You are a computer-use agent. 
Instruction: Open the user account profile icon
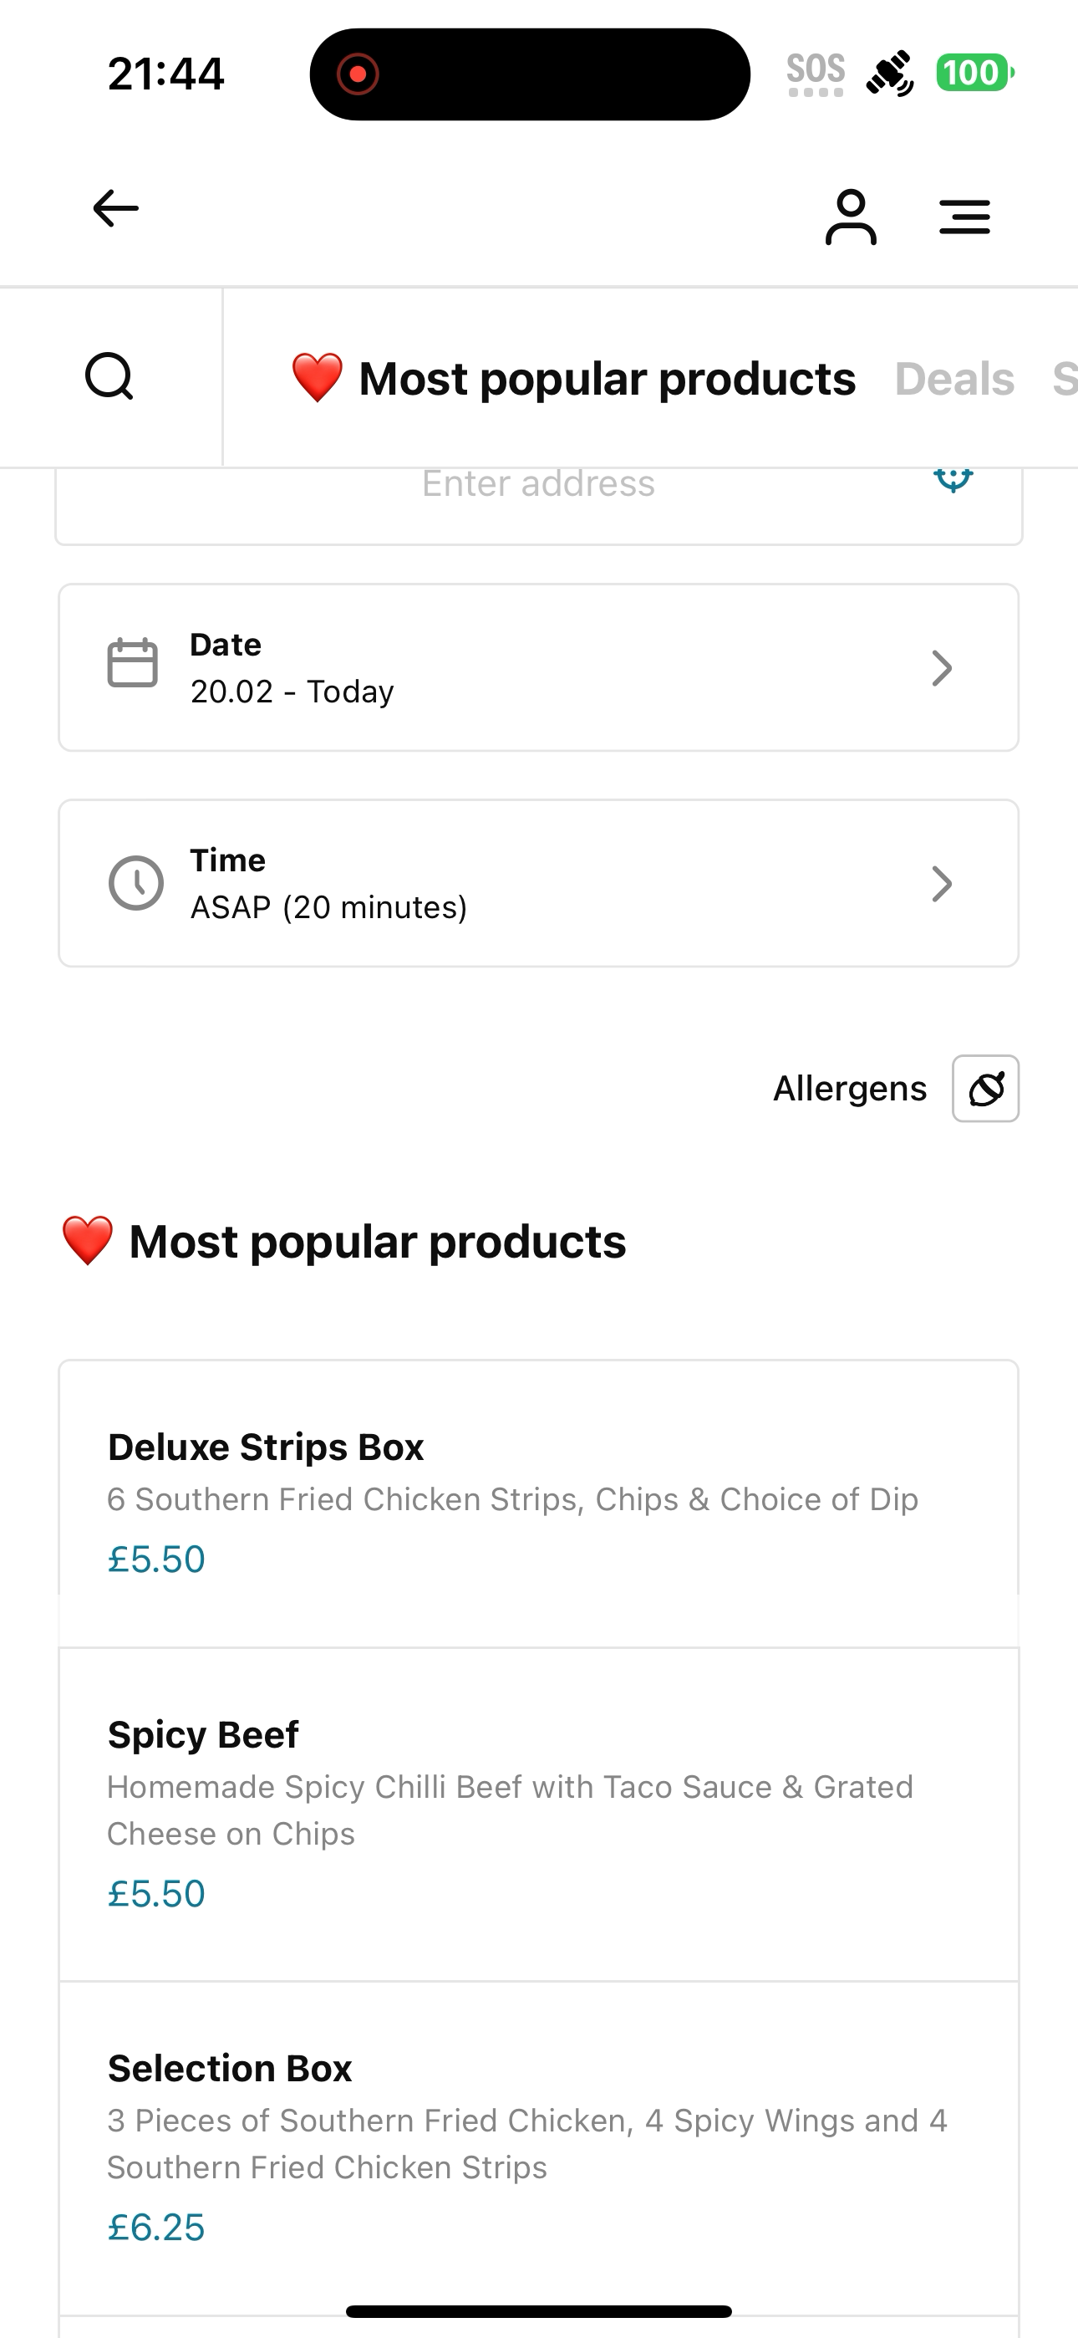(852, 217)
